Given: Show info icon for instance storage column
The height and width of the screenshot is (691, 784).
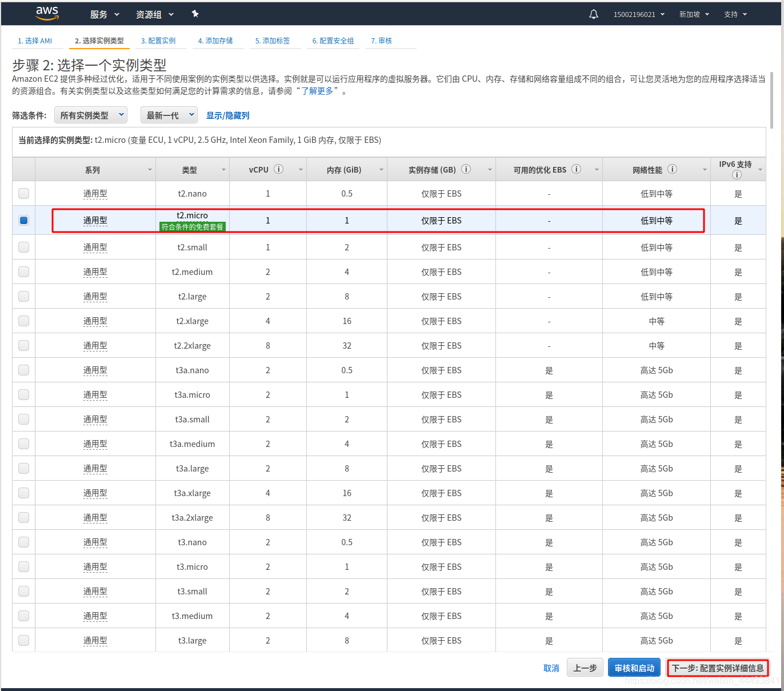Looking at the screenshot, I should pos(466,169).
